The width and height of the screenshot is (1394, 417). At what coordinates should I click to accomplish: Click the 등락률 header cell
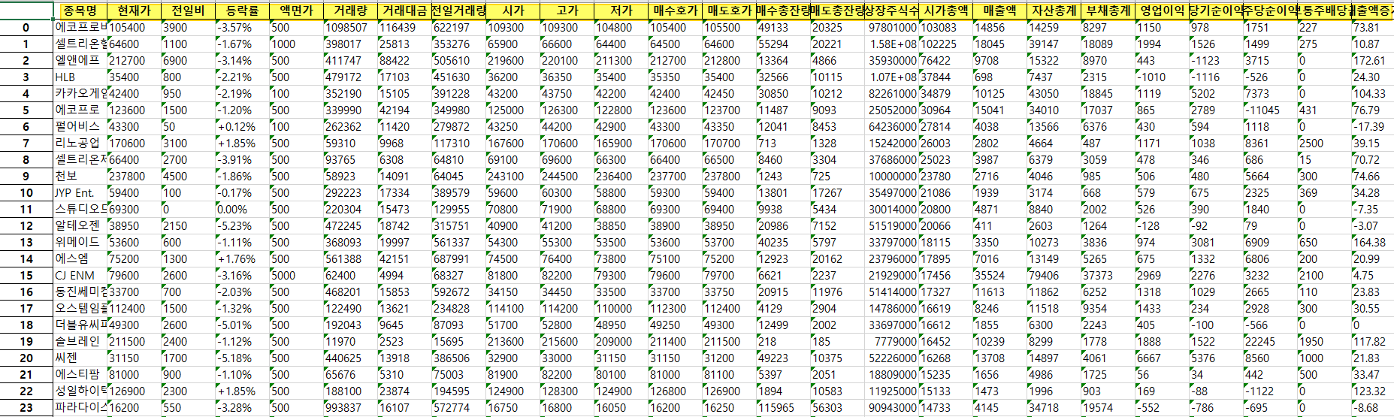pyautogui.click(x=243, y=11)
